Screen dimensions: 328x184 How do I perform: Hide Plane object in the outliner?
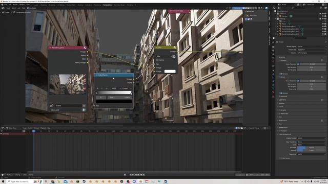(x=322, y=24)
